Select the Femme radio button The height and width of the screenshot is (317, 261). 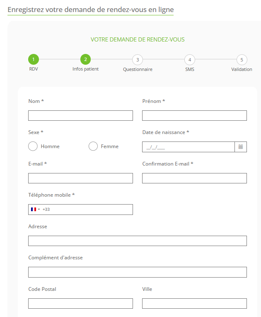pyautogui.click(x=93, y=146)
